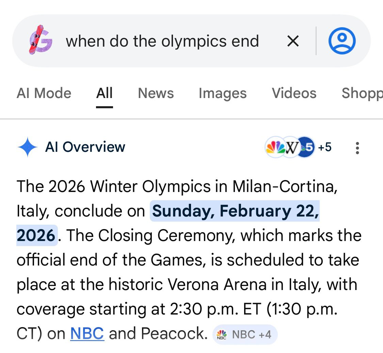383x353 pixels.
Task: Open the Wikipedia source icon
Action: click(x=291, y=147)
